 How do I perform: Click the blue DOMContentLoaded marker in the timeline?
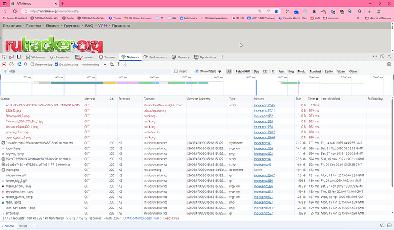tap(256, 87)
